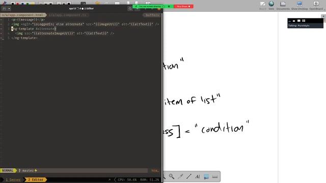
Task: Click the closing ng-template line
Action: 24,38
